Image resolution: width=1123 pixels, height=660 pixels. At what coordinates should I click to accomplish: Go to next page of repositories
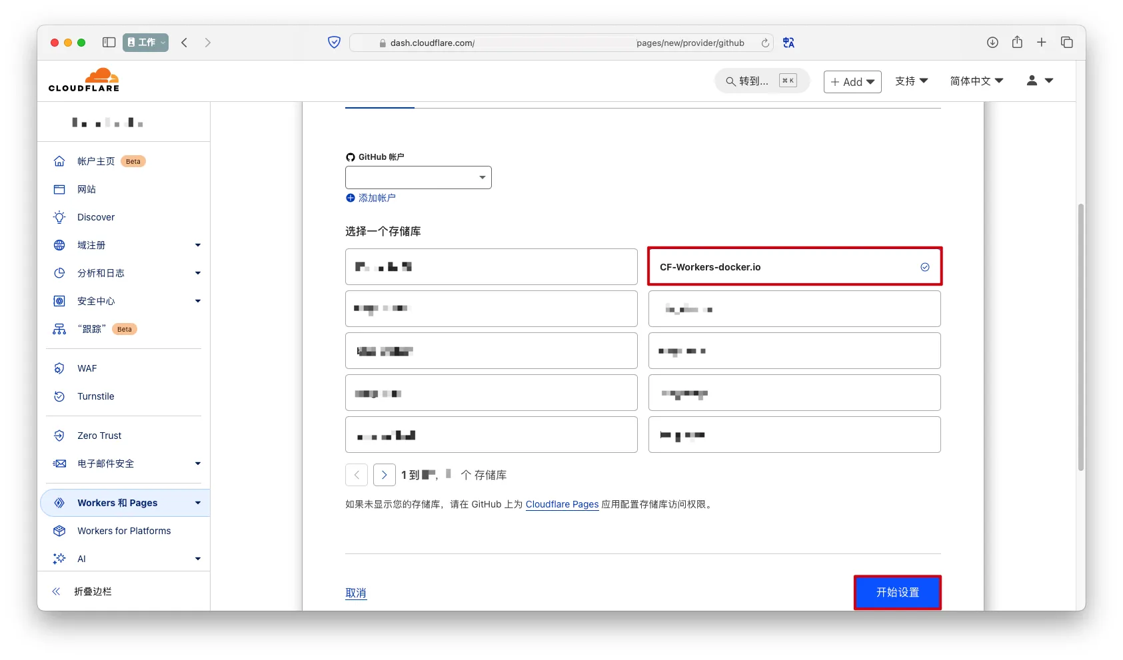coord(385,475)
